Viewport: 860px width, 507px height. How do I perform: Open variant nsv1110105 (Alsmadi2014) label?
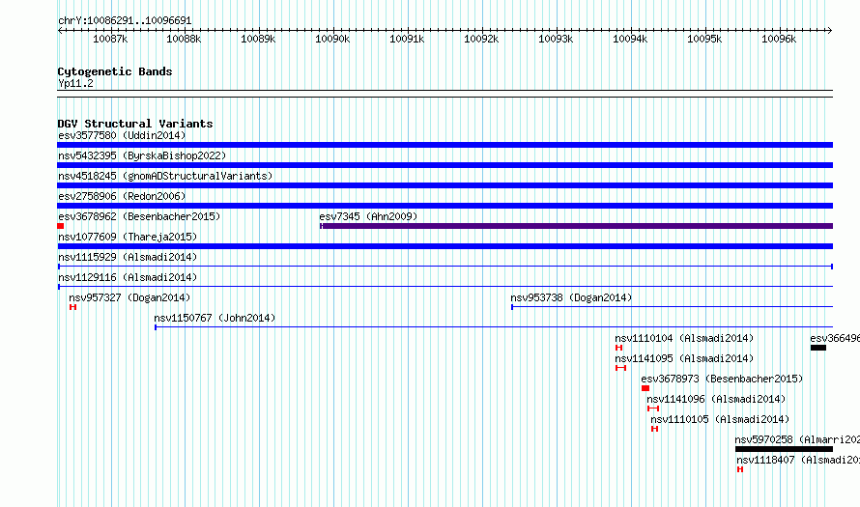720,419
